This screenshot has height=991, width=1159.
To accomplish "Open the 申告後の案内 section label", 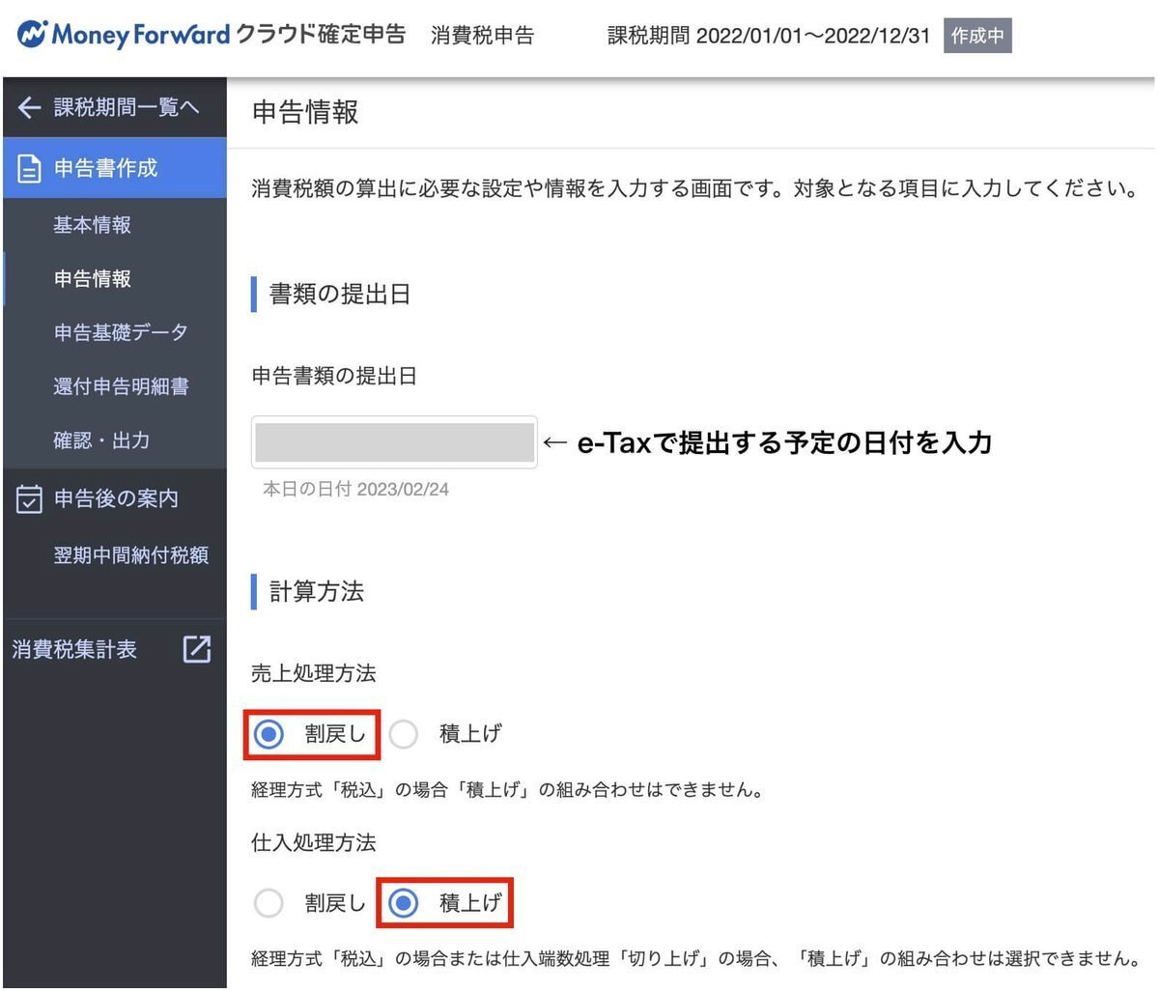I will (x=116, y=498).
